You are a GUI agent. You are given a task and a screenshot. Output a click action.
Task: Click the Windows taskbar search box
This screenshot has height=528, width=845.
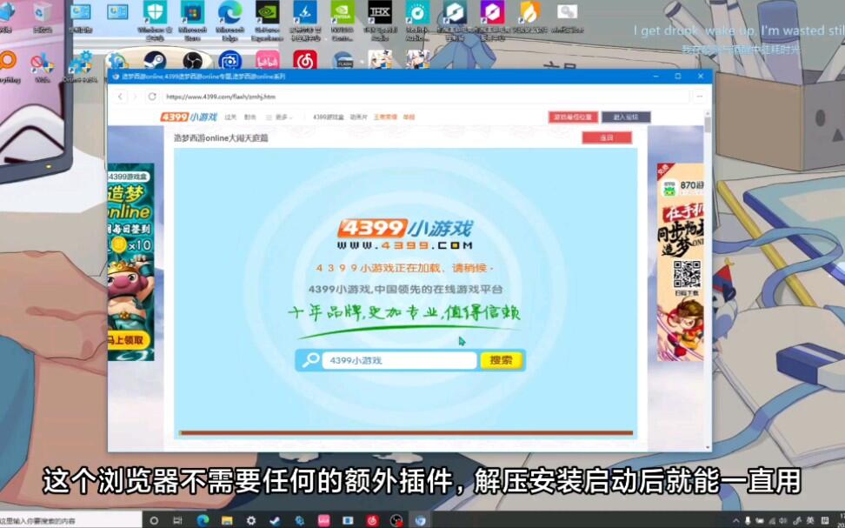71,521
